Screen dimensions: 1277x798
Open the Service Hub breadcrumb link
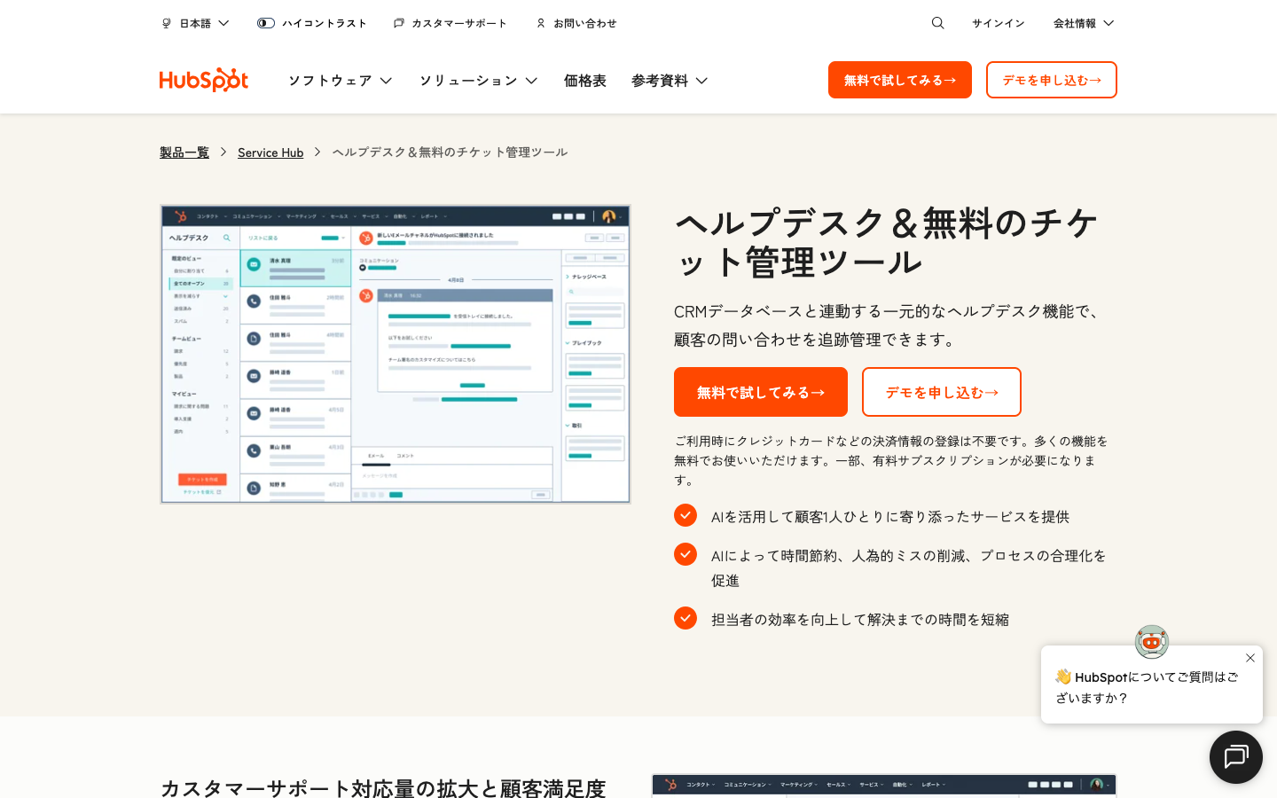[270, 152]
